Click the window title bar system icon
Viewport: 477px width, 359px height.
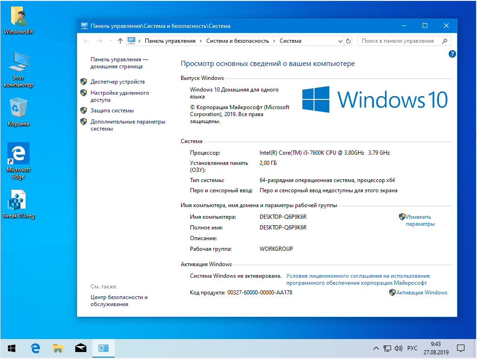[84, 26]
